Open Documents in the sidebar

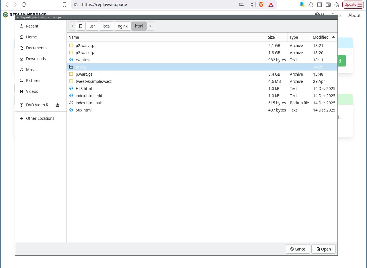pos(41,48)
